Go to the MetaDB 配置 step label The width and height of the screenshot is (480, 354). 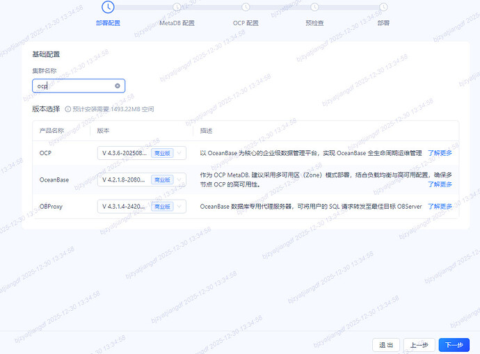point(177,23)
